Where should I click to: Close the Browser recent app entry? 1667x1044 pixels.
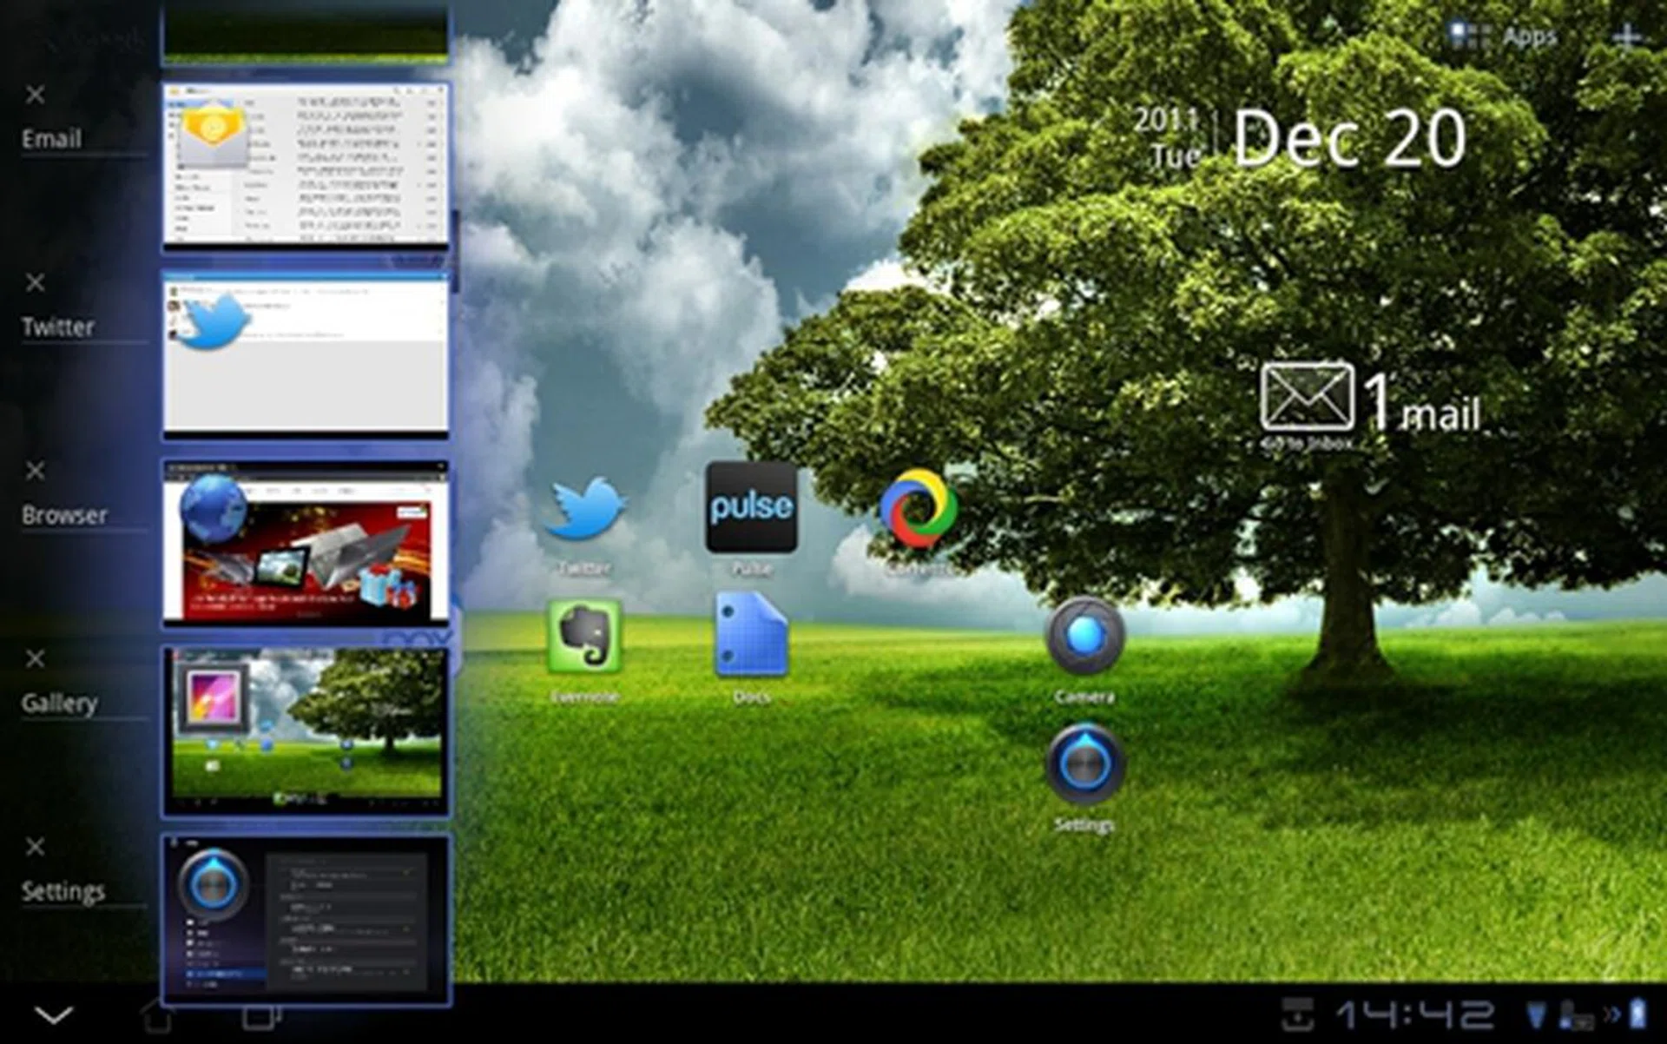click(35, 471)
